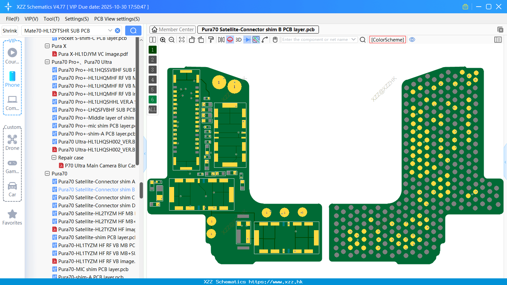
Task: Open the ColorScheme button
Action: 387,40
